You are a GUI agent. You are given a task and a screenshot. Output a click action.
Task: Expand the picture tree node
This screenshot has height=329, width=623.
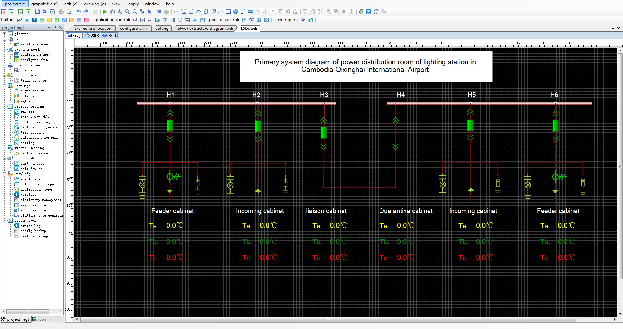(5, 34)
